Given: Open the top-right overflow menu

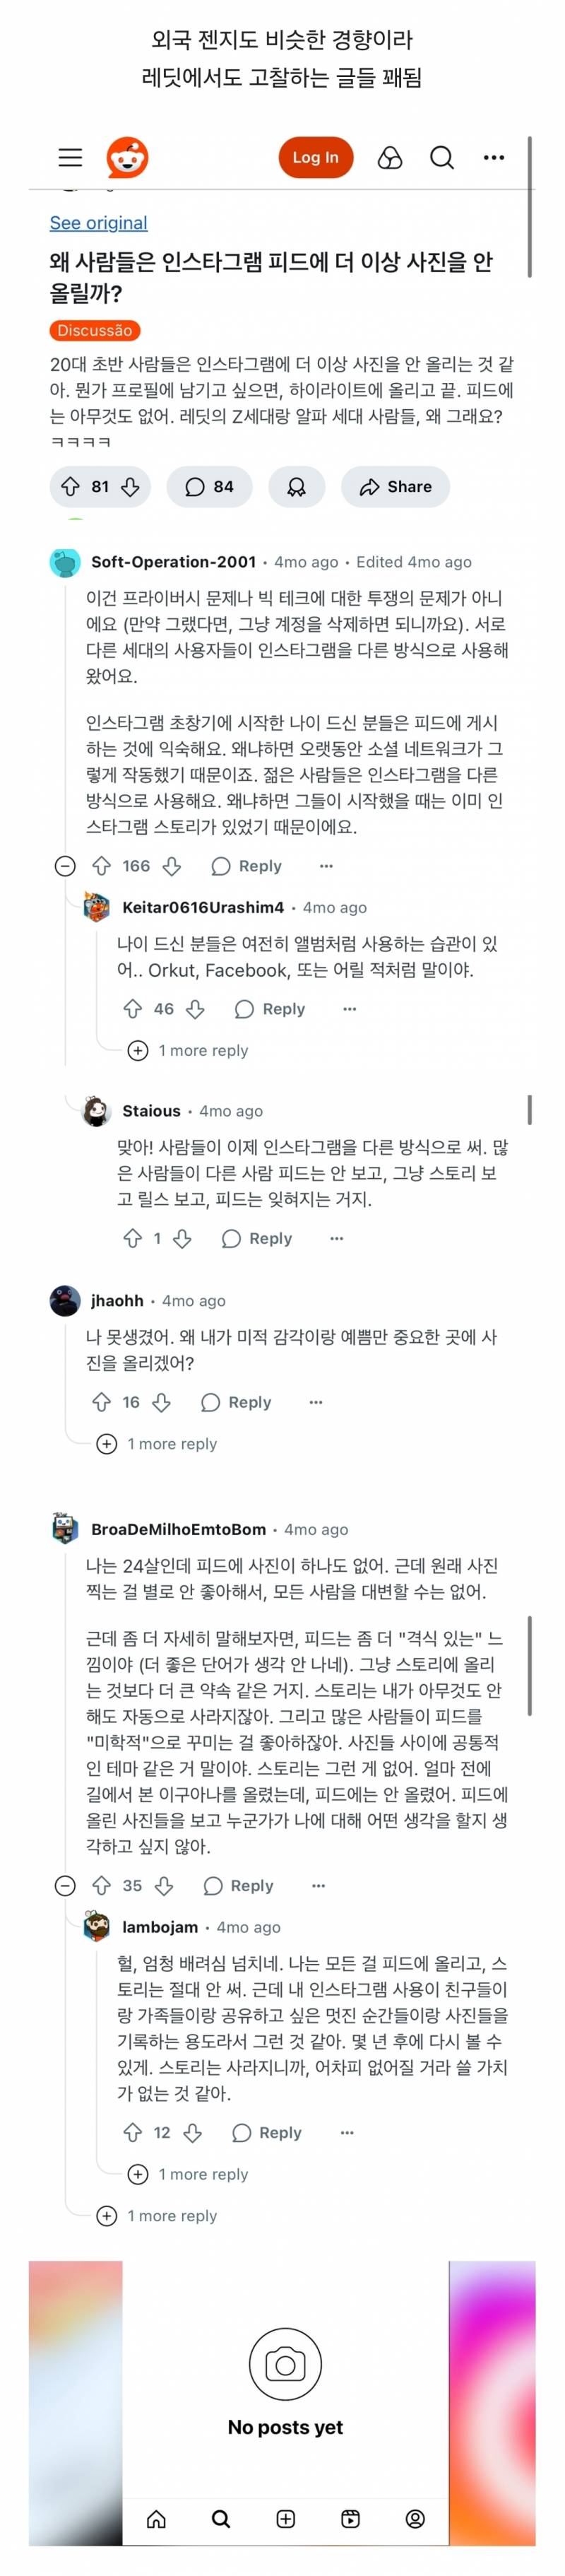Looking at the screenshot, I should [492, 157].
